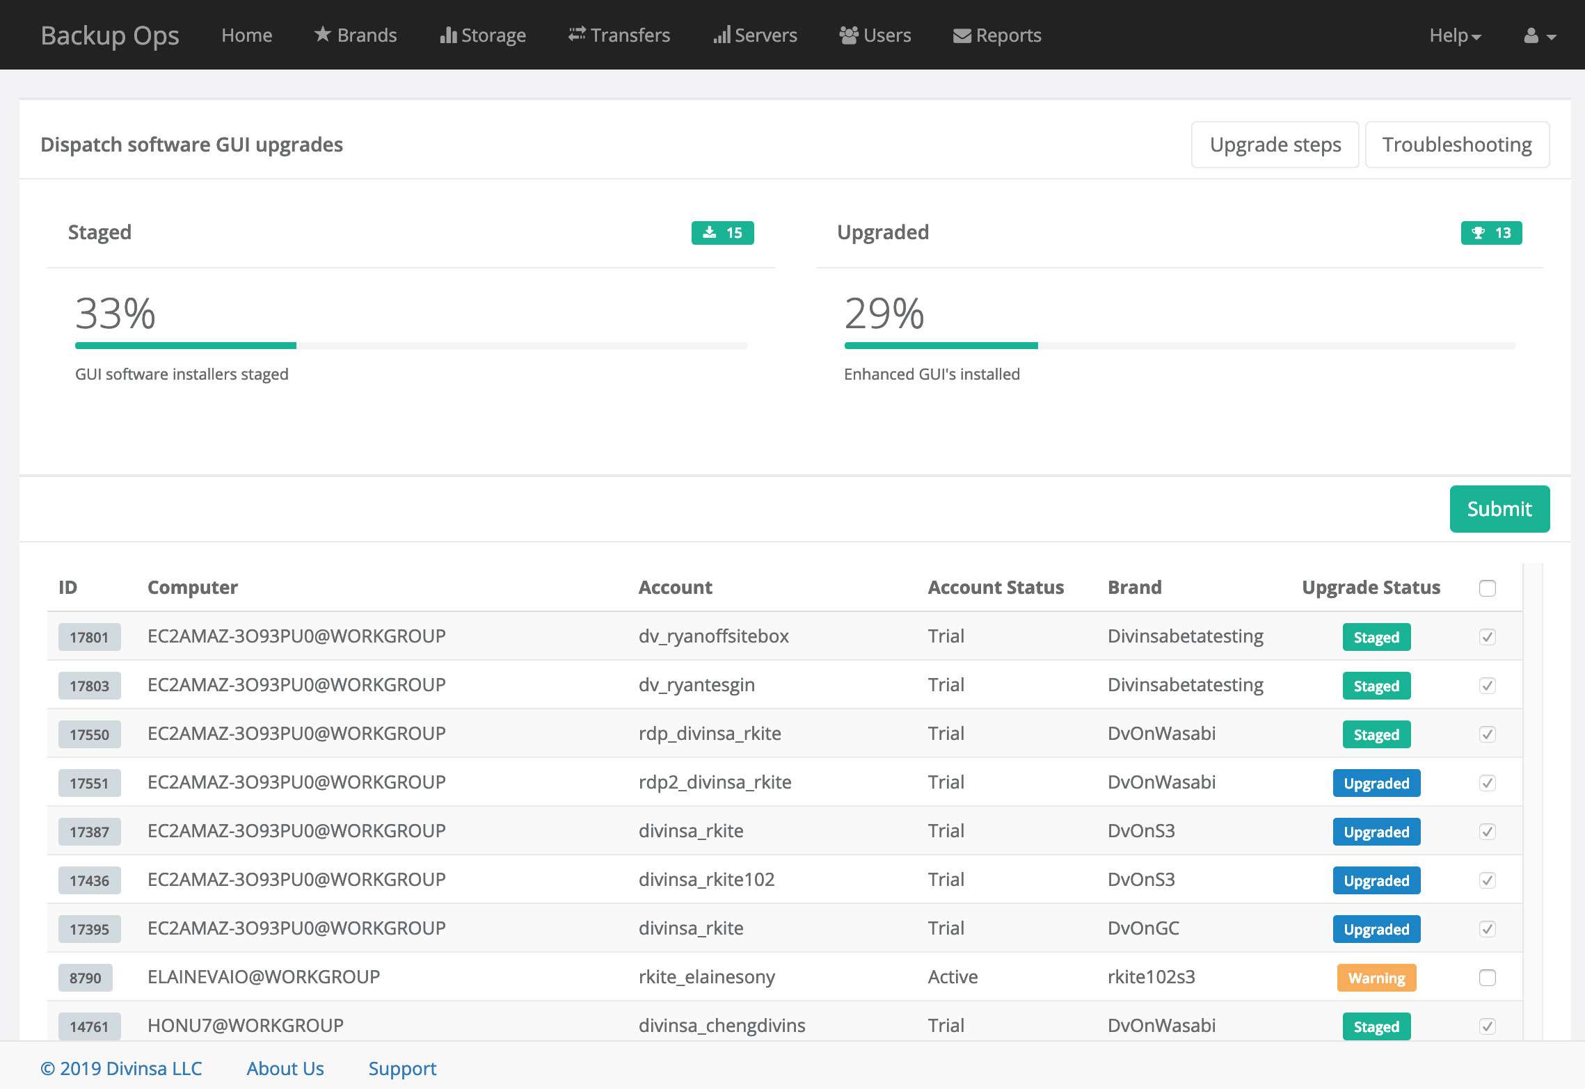Click account dv_ryantesgin

[x=696, y=685]
